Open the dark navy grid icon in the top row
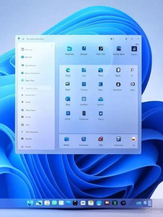 (x=134, y=49)
